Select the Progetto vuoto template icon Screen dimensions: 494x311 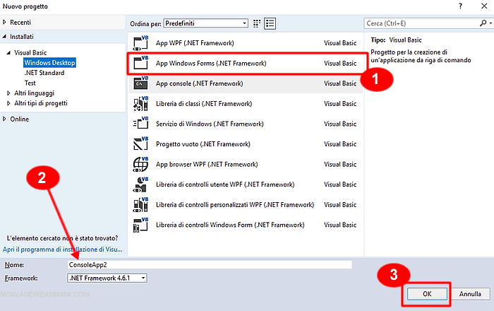click(x=138, y=144)
